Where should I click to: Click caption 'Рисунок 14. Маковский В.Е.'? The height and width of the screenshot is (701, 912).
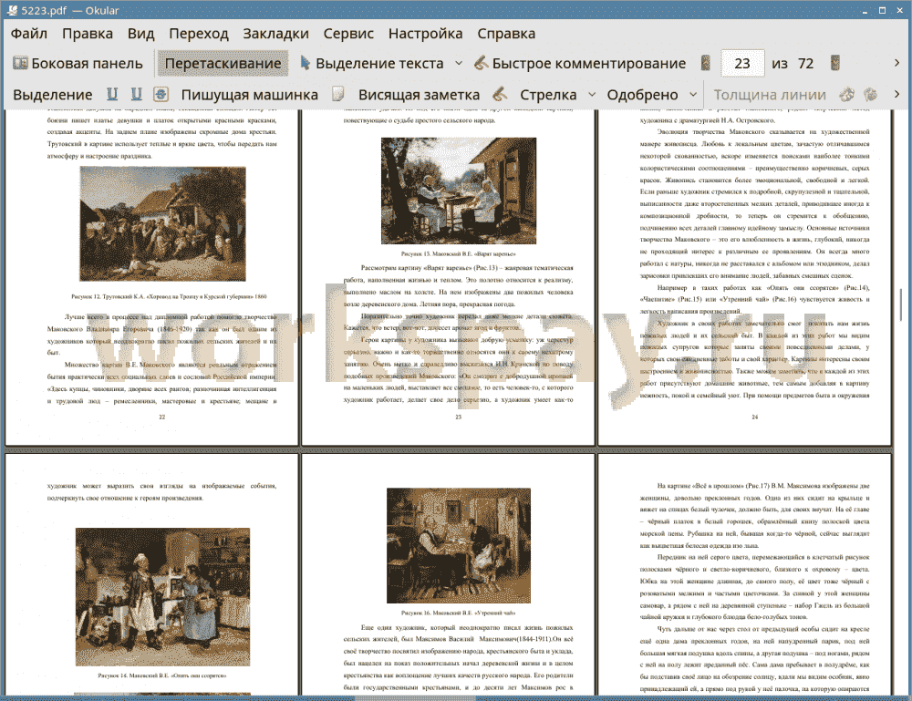(x=162, y=675)
